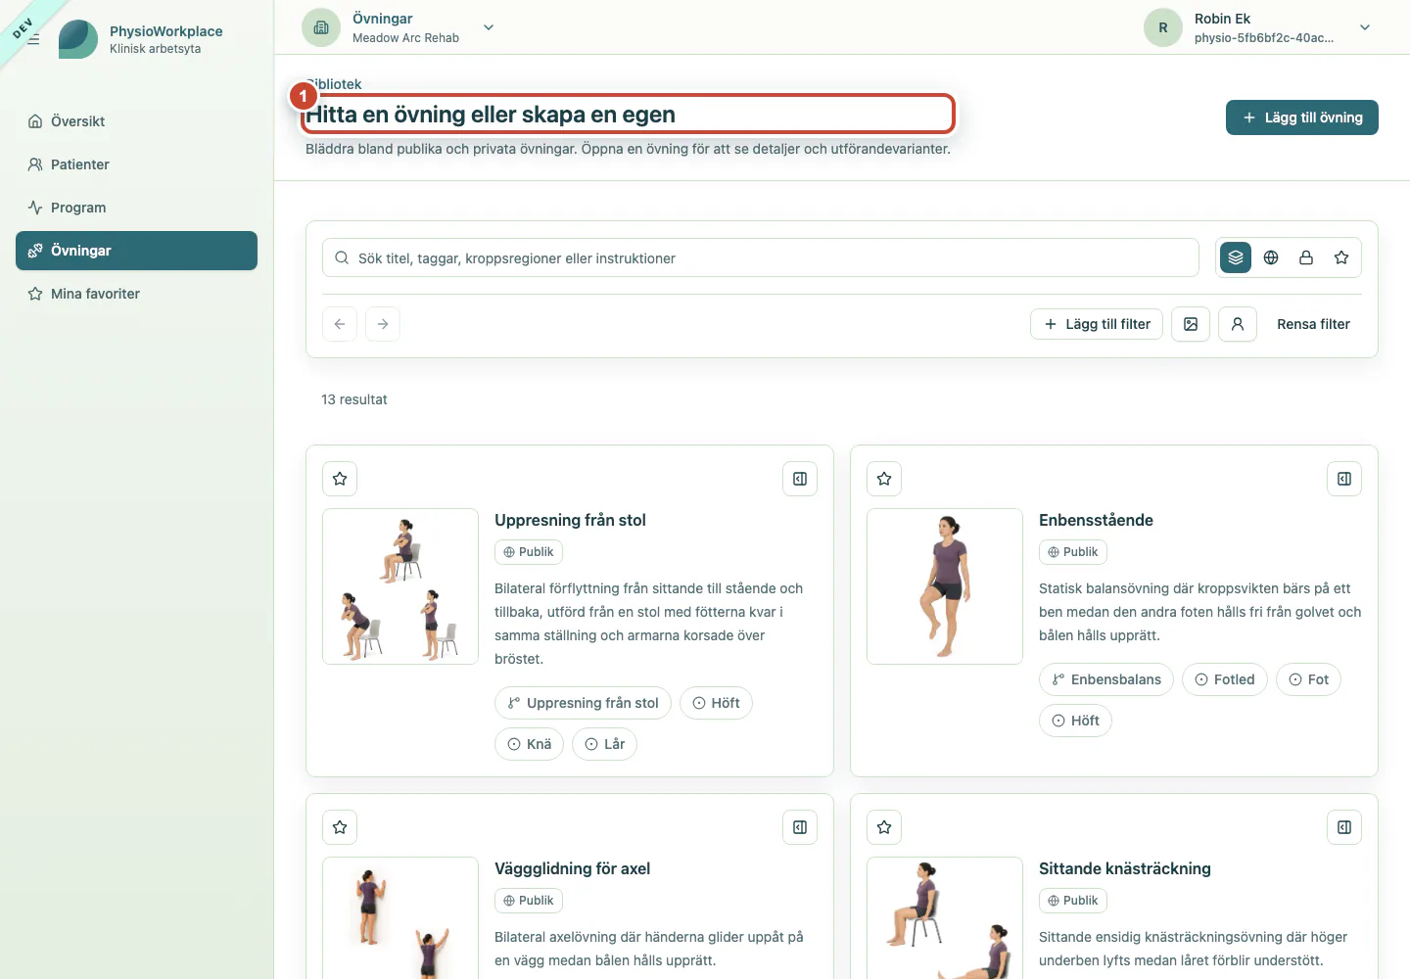The height and width of the screenshot is (979, 1410).
Task: Focus the exercise search input field
Action: 761,257
